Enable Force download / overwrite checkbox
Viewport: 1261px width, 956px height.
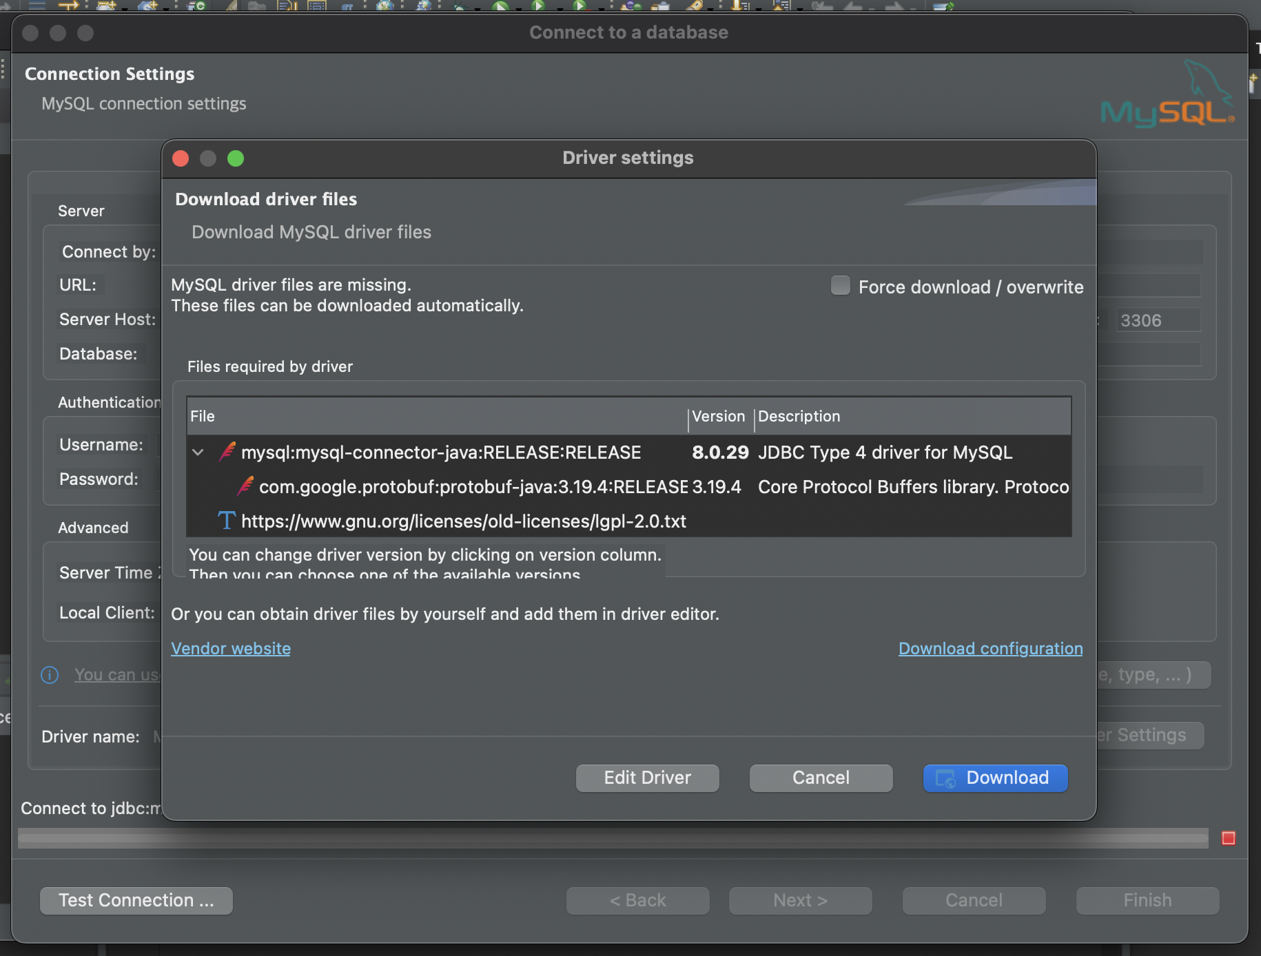pyautogui.click(x=840, y=286)
